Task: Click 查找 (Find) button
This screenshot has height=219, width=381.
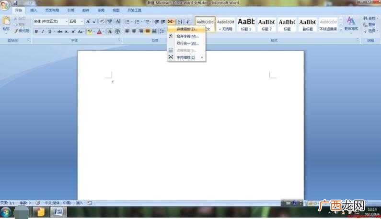Action: point(369,18)
